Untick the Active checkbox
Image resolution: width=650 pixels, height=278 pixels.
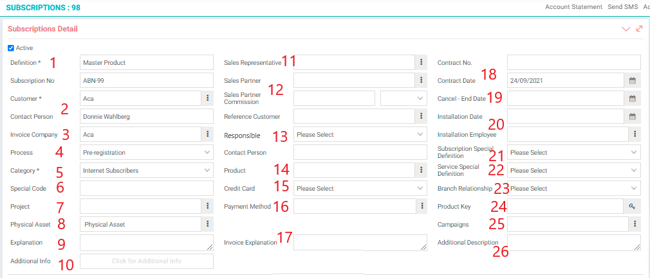[x=11, y=48]
